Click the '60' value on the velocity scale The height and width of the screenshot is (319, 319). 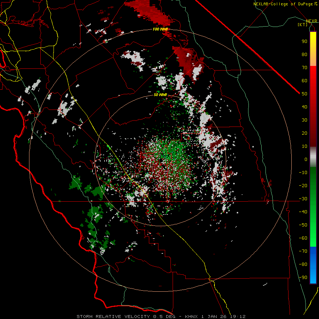pos(304,80)
